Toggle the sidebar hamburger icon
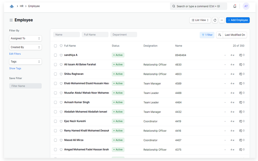Viewport: 258px width, 161px height. (11, 20)
